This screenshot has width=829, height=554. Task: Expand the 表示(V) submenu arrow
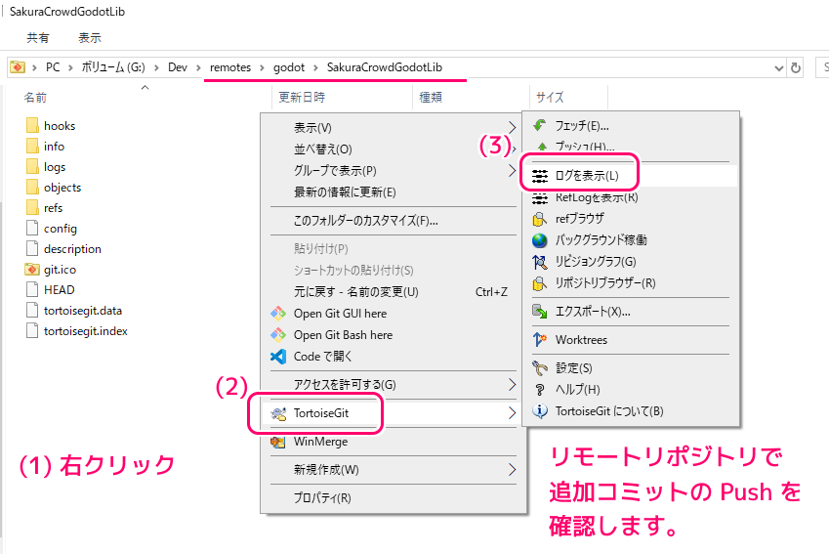click(512, 128)
